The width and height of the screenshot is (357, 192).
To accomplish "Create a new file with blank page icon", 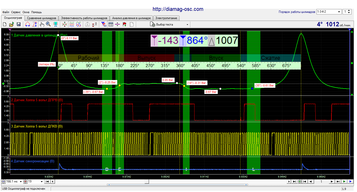I will pos(5,25).
